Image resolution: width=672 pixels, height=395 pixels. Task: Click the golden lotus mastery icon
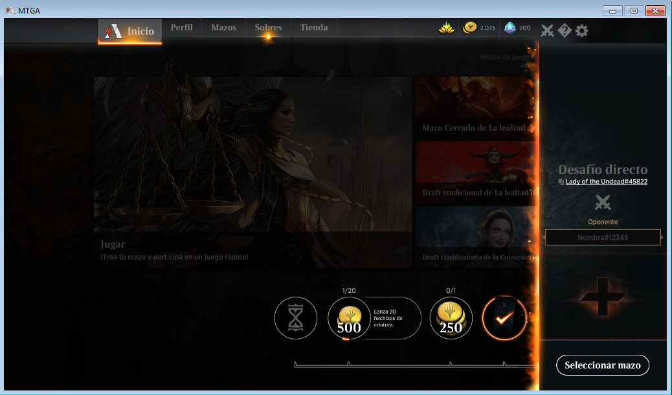[447, 28]
